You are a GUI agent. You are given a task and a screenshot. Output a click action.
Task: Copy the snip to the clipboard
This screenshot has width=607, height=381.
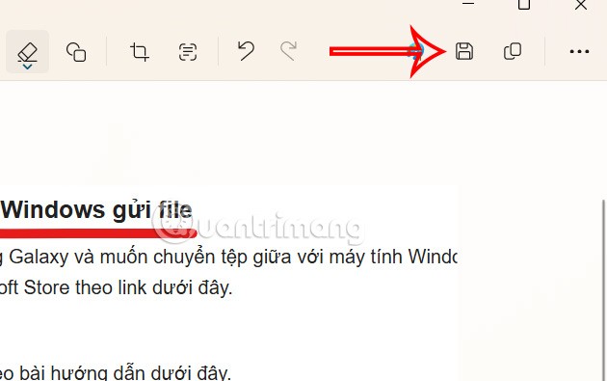tap(513, 51)
